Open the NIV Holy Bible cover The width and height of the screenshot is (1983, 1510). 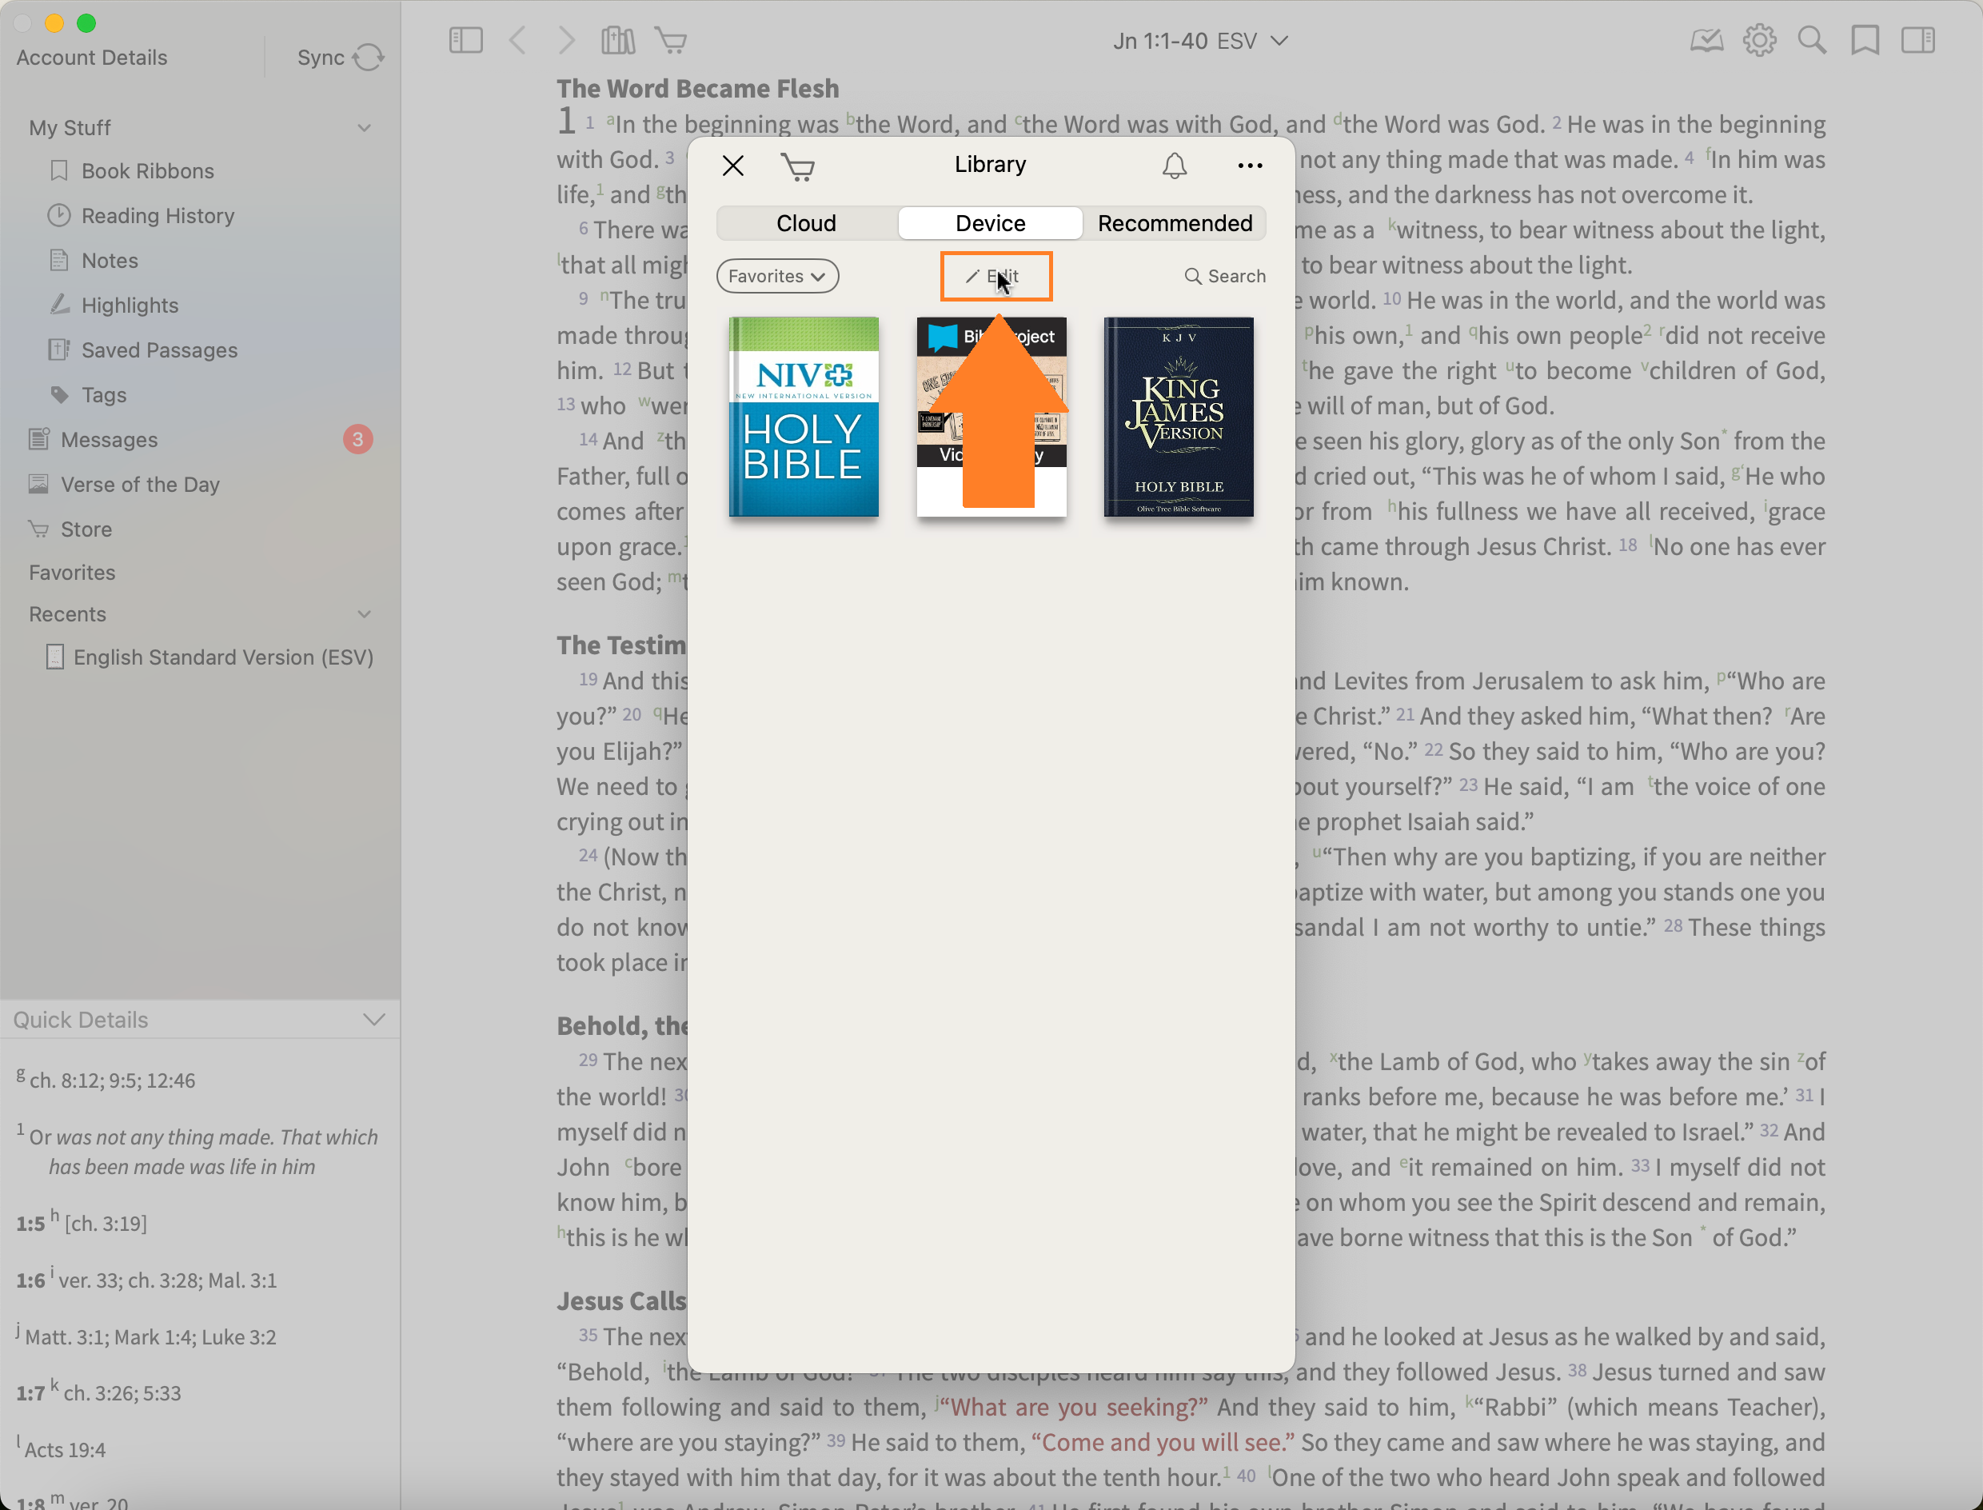(804, 417)
